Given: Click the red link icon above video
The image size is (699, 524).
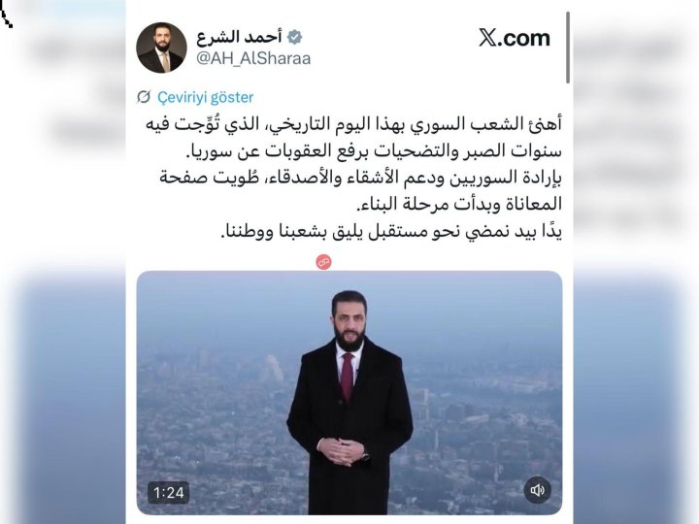Looking at the screenshot, I should (324, 262).
